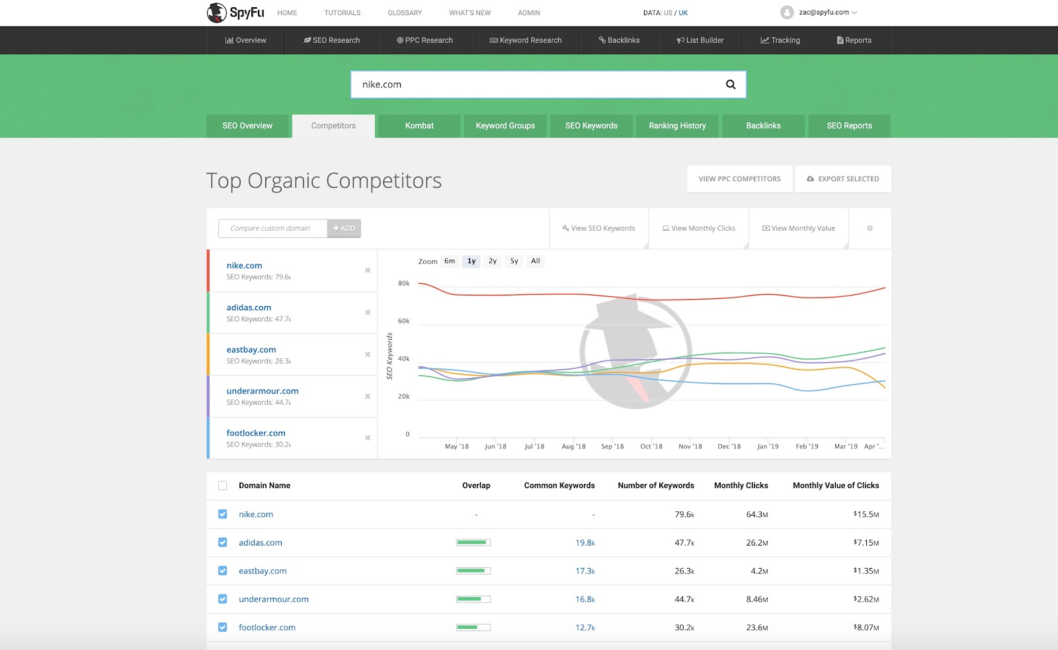
Task: Set chart zoom to 6m
Action: pos(450,261)
